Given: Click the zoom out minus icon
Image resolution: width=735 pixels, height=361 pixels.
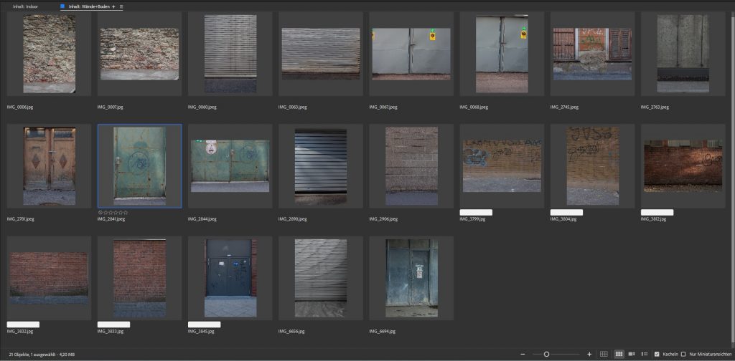Looking at the screenshot, I should click(523, 354).
